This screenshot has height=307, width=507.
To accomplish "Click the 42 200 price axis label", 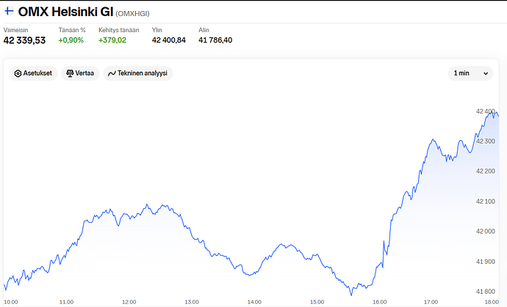I will (486, 171).
